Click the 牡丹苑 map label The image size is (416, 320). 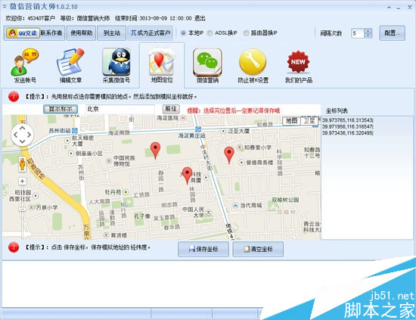tap(113, 192)
